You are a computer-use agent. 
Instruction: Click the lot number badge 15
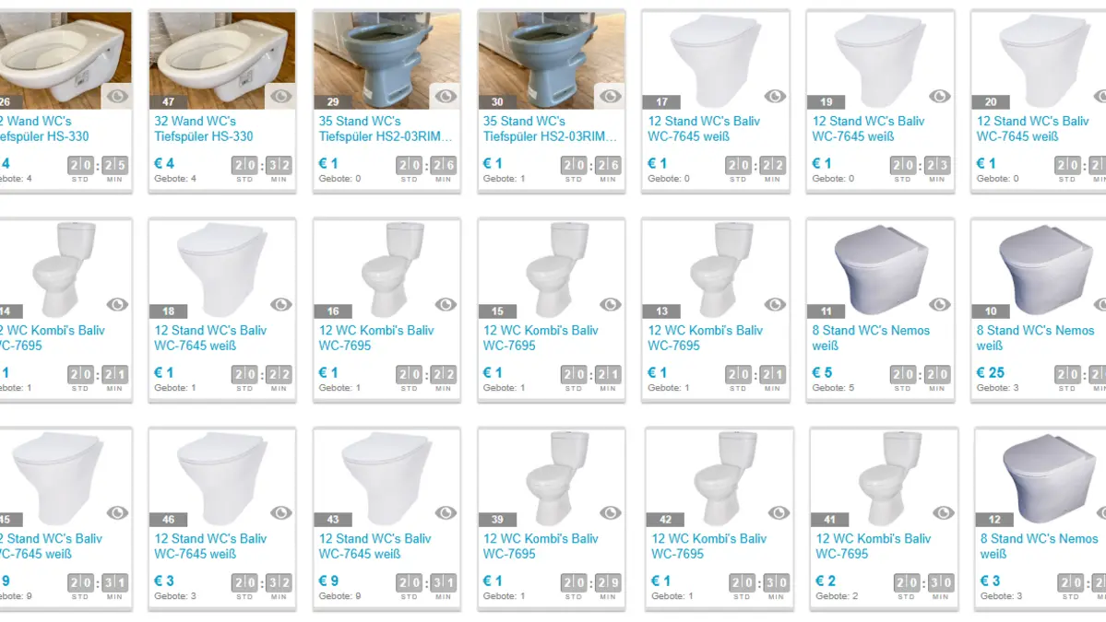coord(497,311)
